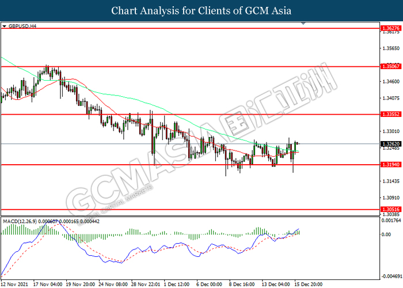Image resolution: width=403 pixels, height=288 pixels.
Task: Click the MACD scale value 0.001764
Action: click(391, 221)
